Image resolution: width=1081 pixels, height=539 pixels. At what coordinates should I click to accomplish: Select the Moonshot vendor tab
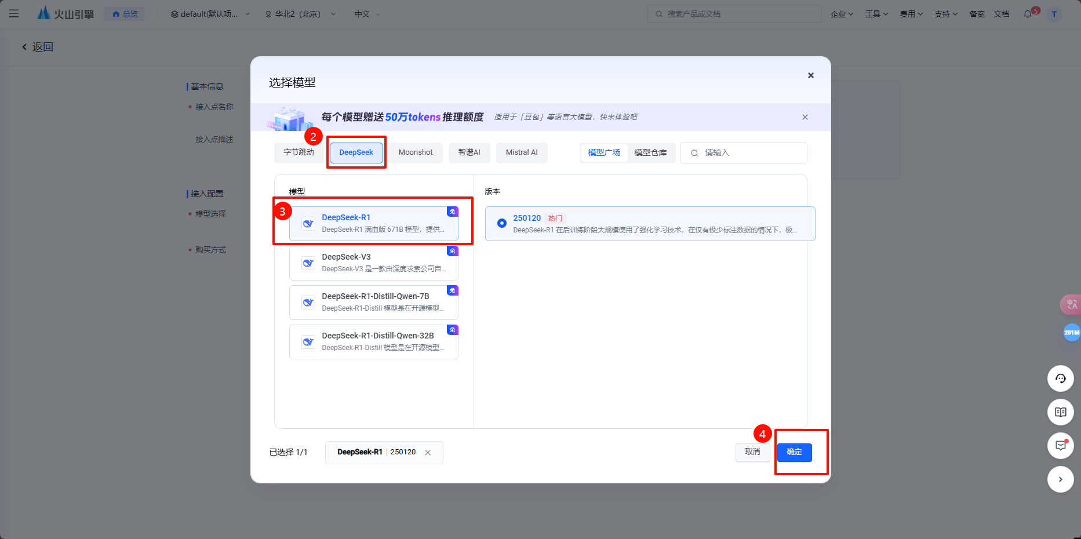click(416, 152)
